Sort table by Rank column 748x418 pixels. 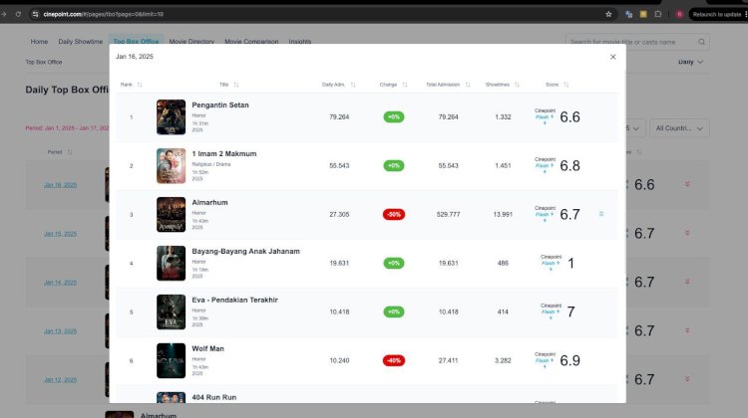140,85
